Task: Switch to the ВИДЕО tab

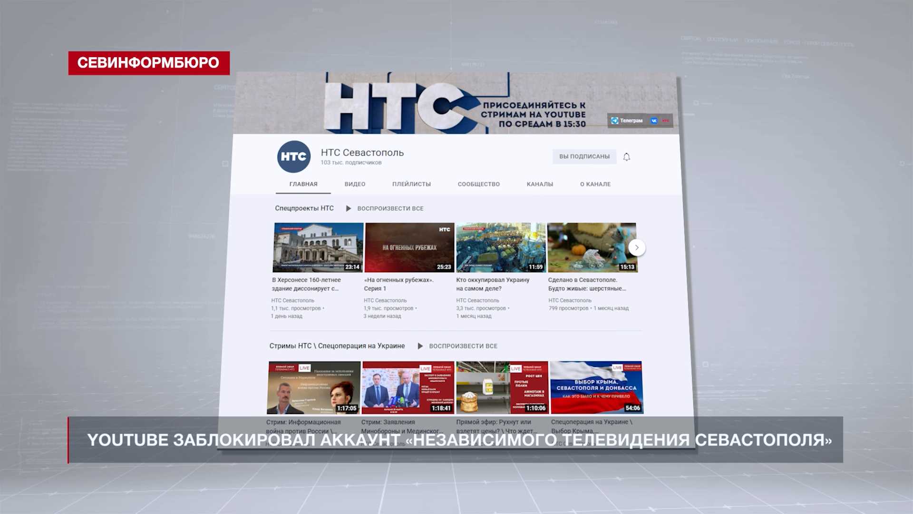Action: click(355, 184)
